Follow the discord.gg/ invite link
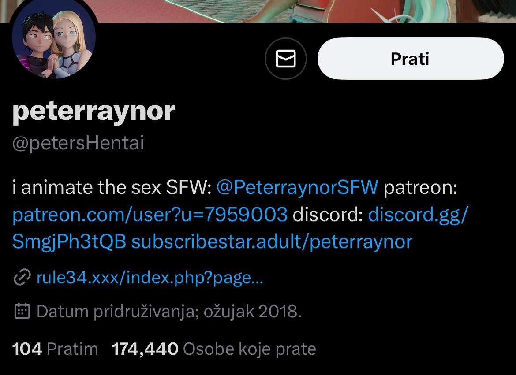Image resolution: width=516 pixels, height=375 pixels. pos(418,215)
